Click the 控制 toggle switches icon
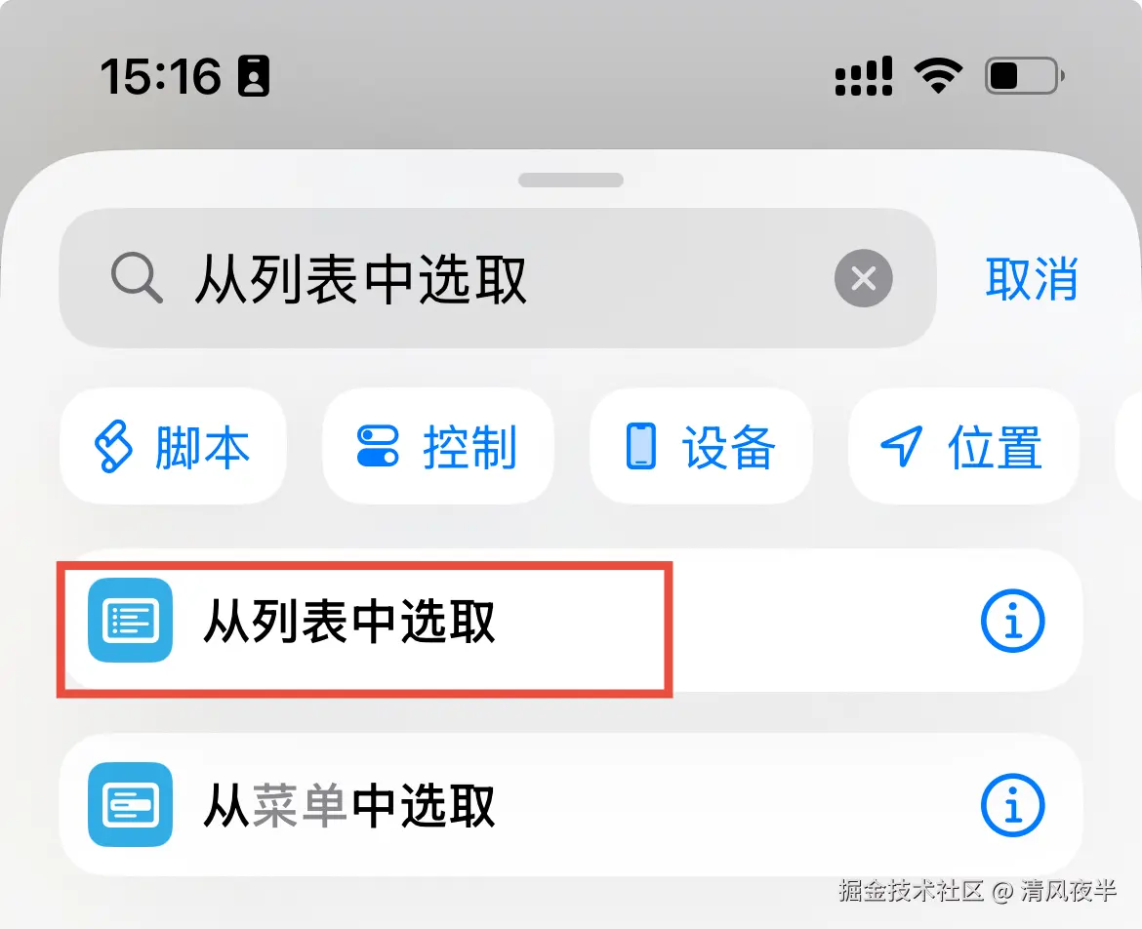This screenshot has width=1142, height=929. [378, 446]
